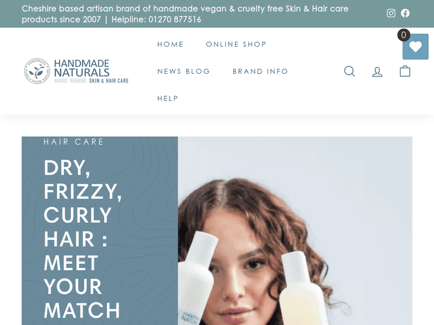Go to the Home menu item
Viewport: 434px width, 325px height.
pyautogui.click(x=171, y=44)
